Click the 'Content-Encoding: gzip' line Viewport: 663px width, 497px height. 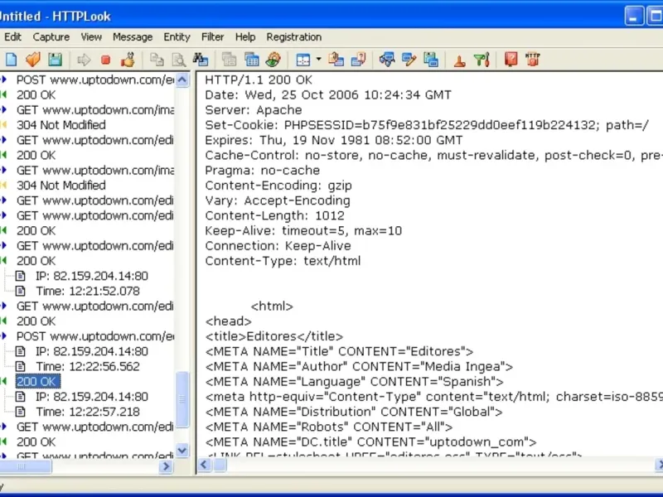(x=278, y=186)
